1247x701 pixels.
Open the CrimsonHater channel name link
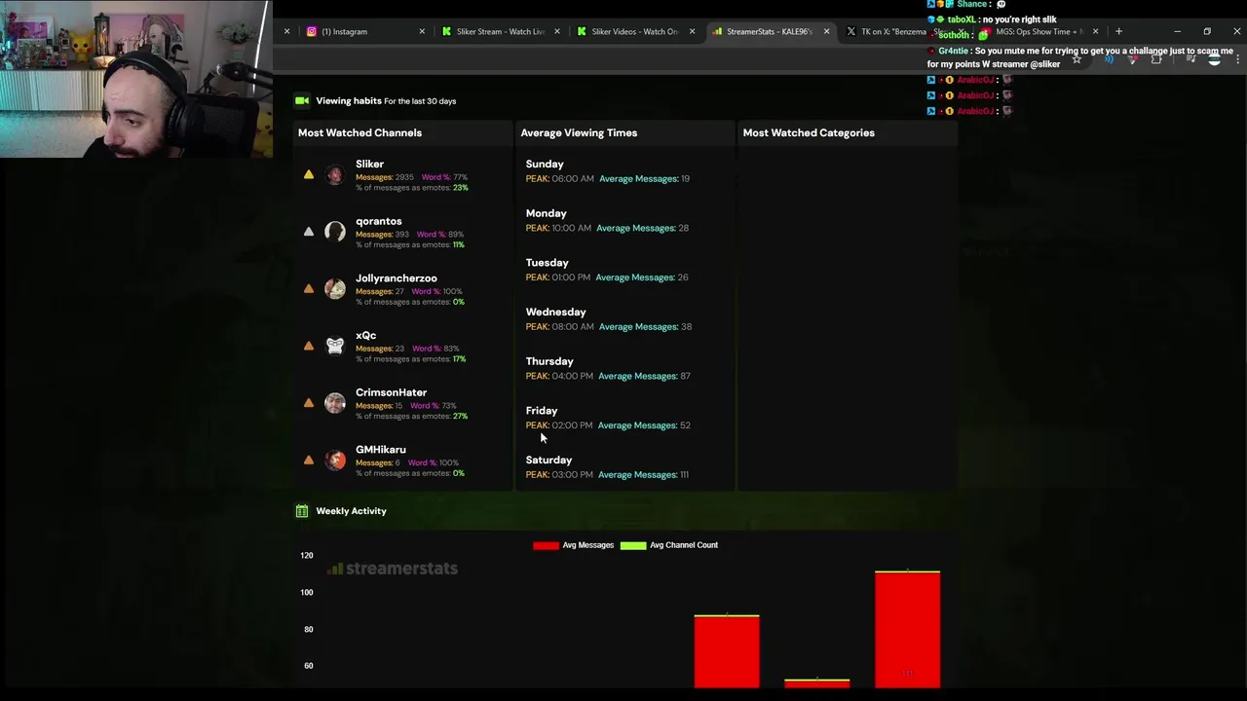pos(391,392)
